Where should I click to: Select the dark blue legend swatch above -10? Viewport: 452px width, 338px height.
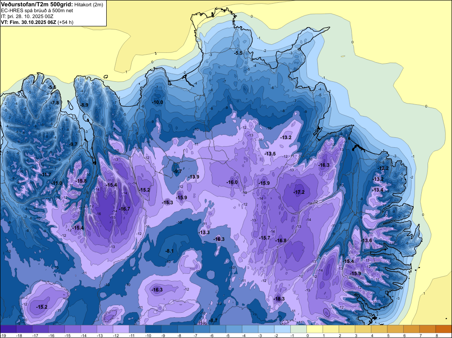pos(153,329)
